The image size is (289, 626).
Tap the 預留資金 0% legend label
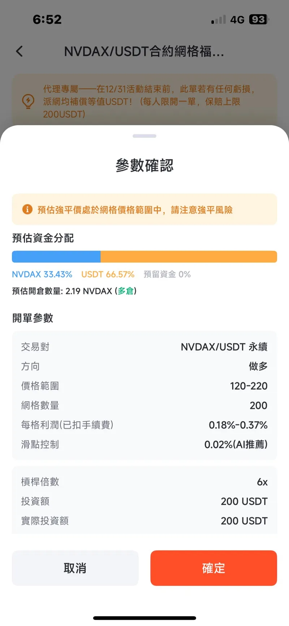pyautogui.click(x=167, y=274)
